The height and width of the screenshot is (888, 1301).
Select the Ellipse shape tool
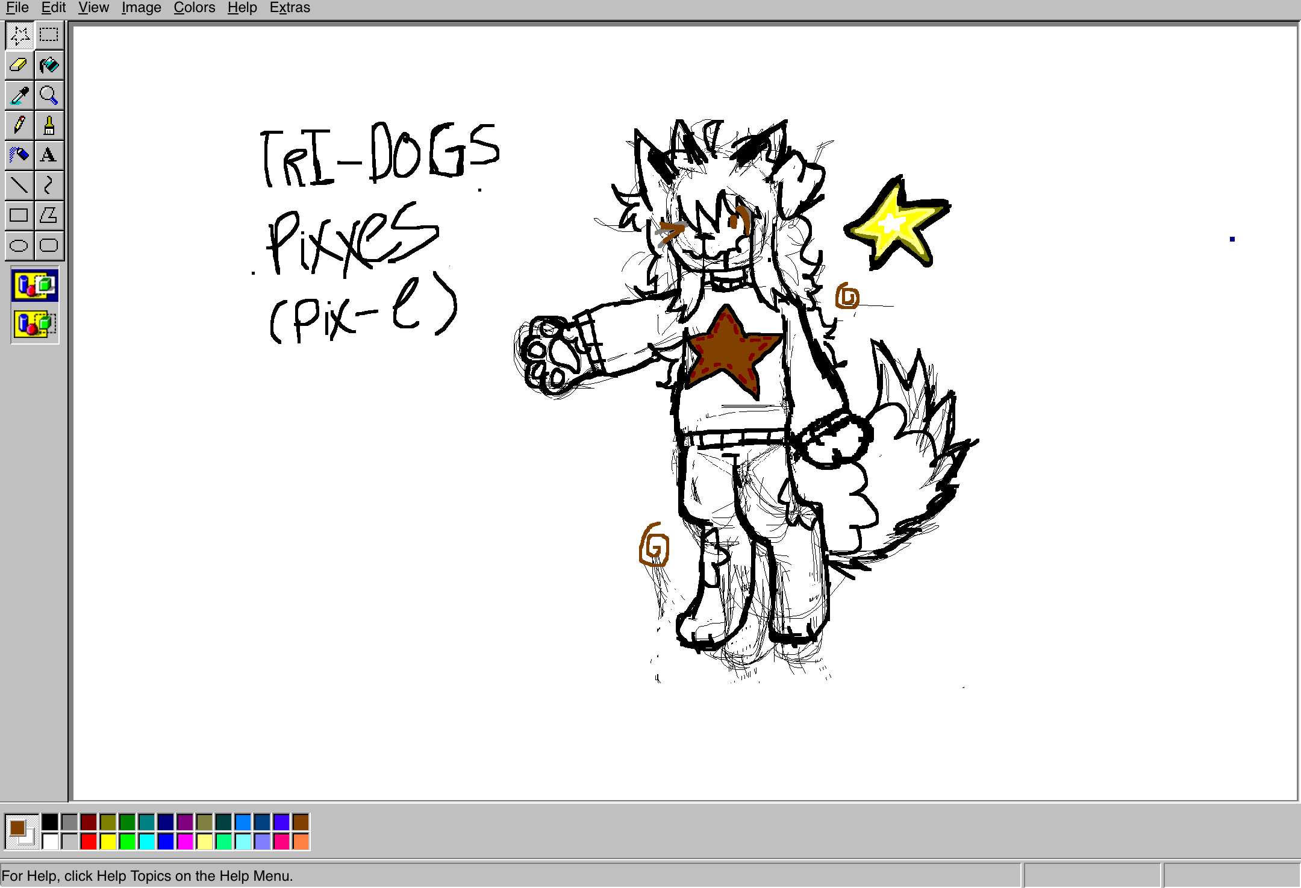coord(19,245)
